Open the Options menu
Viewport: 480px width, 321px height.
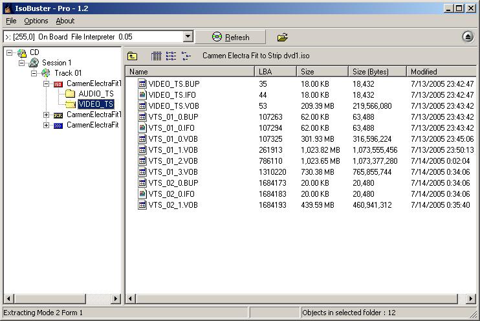click(36, 21)
